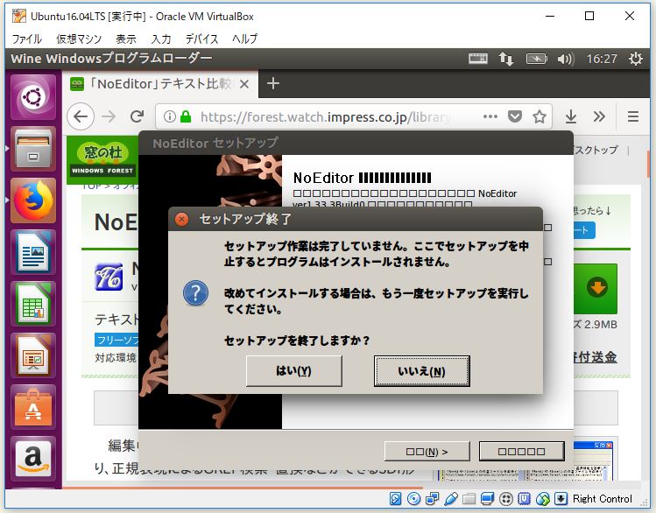Click the cancel button beside Next in setup

pyautogui.click(x=521, y=452)
